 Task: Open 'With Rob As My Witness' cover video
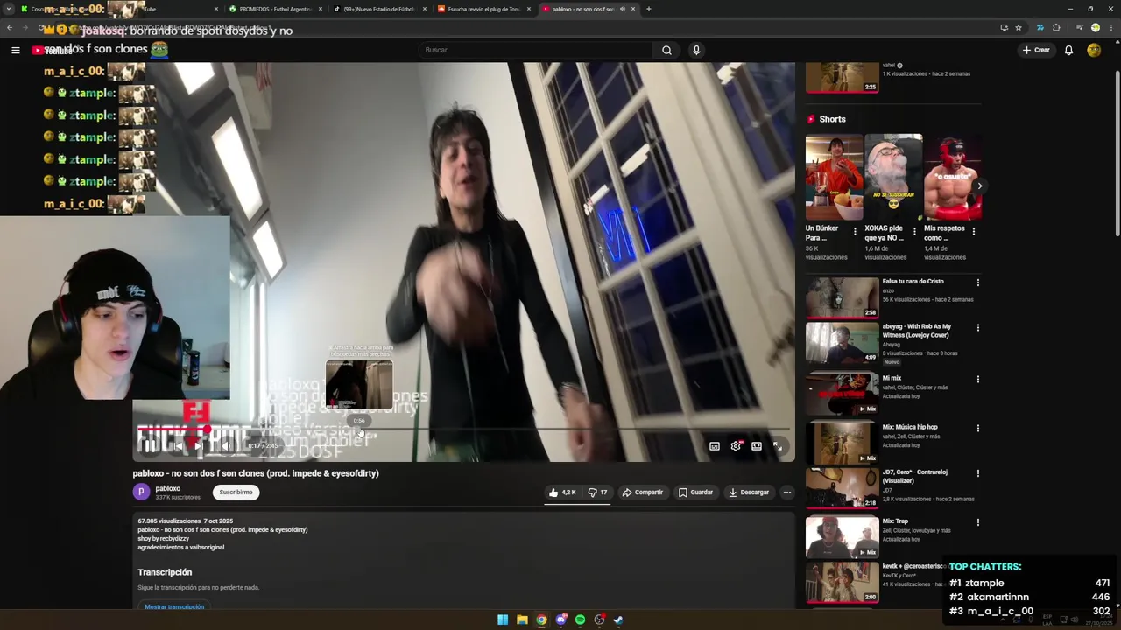(842, 343)
